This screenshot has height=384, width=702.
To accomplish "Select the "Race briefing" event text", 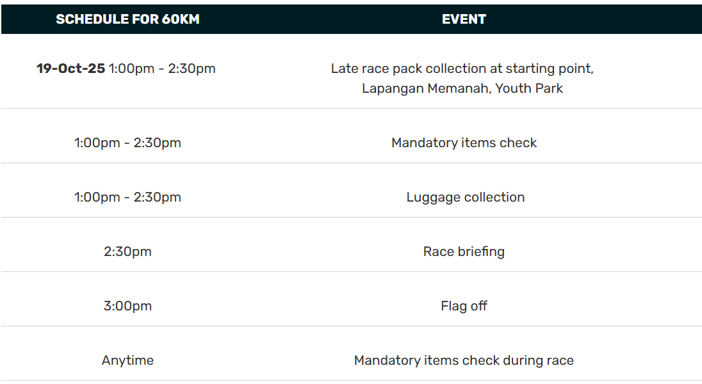I will tap(464, 252).
